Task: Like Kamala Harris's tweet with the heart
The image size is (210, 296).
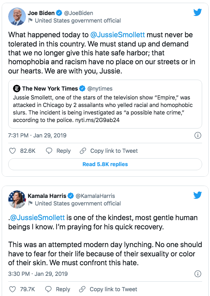Action: pyautogui.click(x=12, y=289)
